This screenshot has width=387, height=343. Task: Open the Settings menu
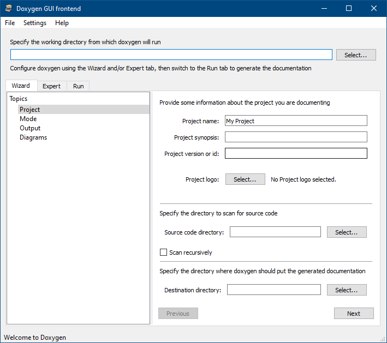[x=35, y=23]
